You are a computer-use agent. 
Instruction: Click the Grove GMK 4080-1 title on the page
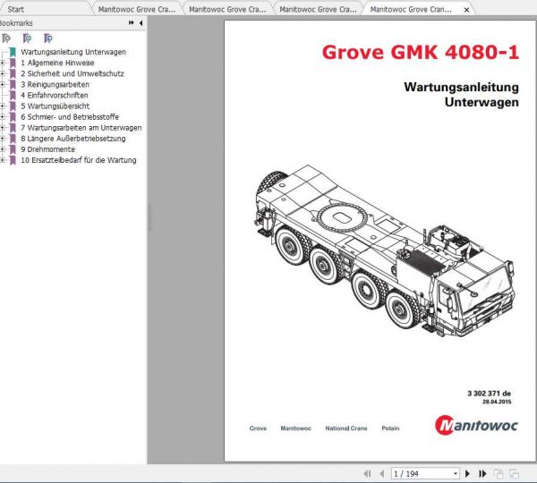click(x=421, y=53)
